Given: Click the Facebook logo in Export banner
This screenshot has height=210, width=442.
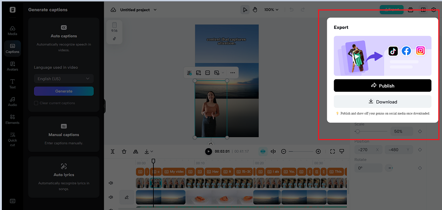Looking at the screenshot, I should click(x=406, y=51).
